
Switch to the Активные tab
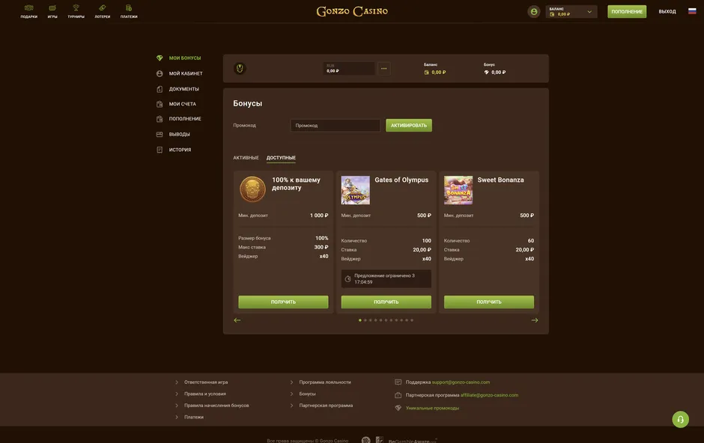click(246, 158)
